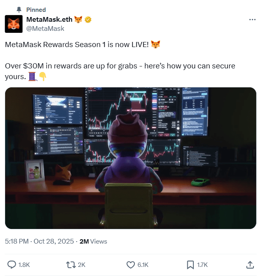The image size is (257, 276).
Task: Repost the tweet using the retweet arrows icon
Action: 71,265
